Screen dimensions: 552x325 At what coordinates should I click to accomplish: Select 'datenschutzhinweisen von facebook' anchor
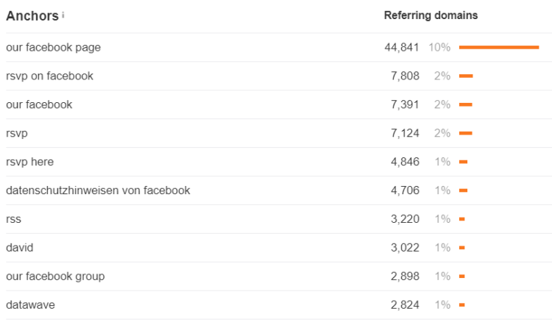pyautogui.click(x=98, y=190)
